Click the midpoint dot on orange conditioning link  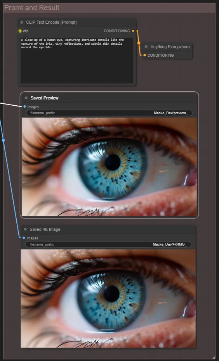coord(139,43)
